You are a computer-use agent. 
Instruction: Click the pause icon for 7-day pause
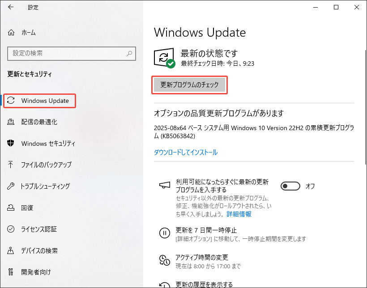tap(165, 233)
